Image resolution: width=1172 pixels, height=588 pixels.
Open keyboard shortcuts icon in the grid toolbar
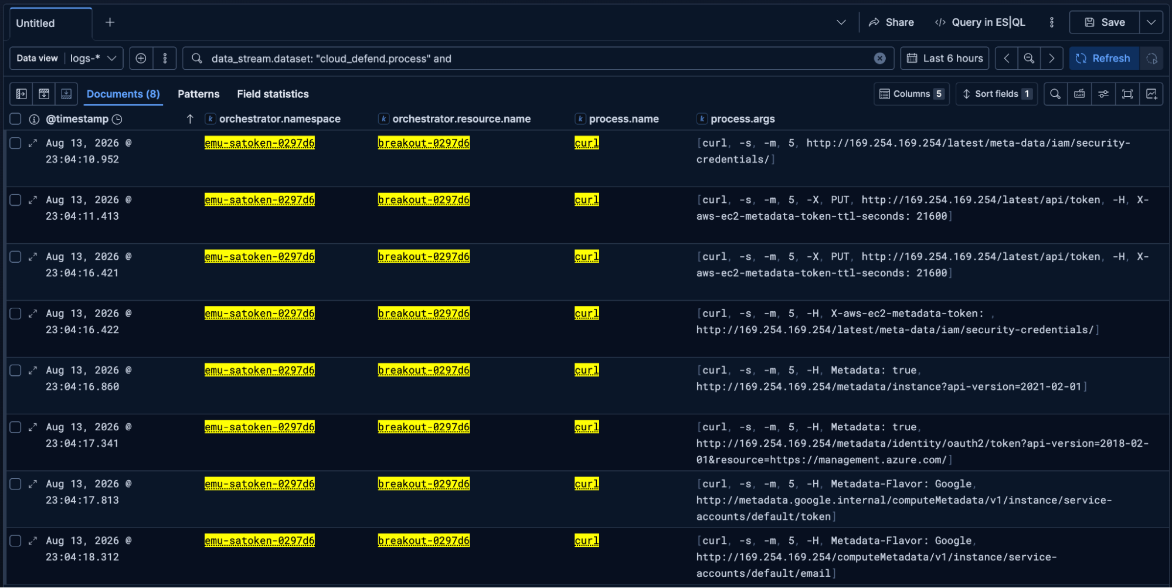coord(1079,94)
